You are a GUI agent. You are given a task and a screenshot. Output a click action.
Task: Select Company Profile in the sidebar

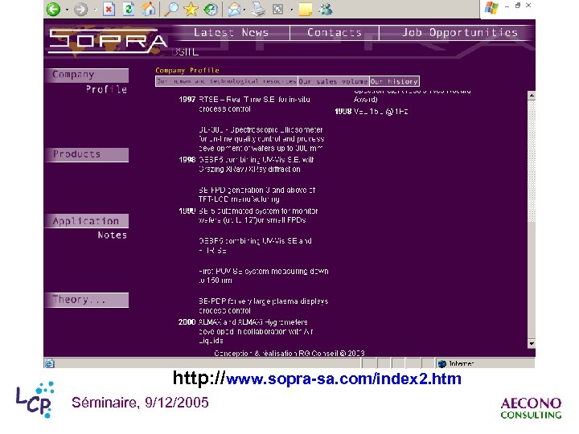87,81
